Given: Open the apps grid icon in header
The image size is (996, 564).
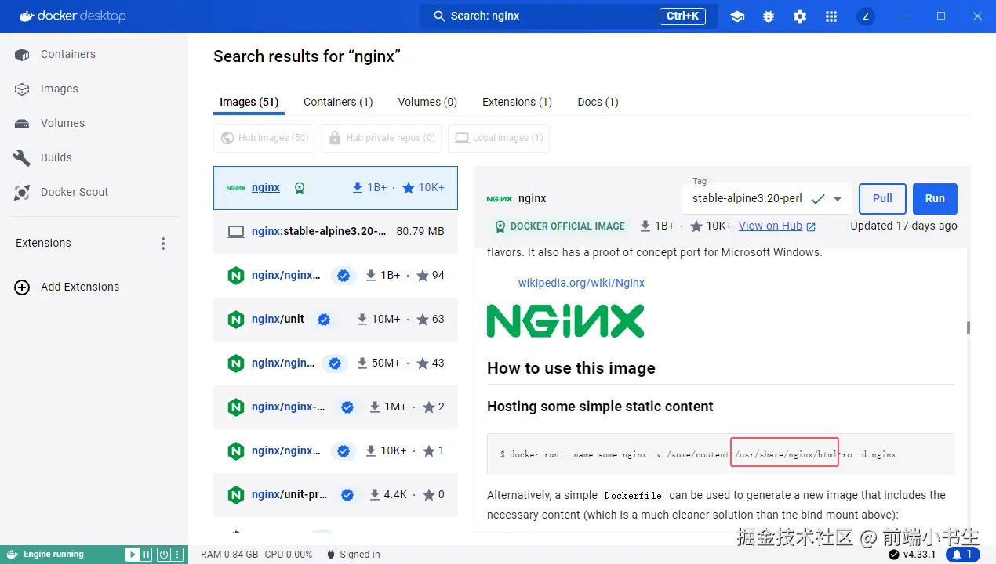Looking at the screenshot, I should [831, 16].
